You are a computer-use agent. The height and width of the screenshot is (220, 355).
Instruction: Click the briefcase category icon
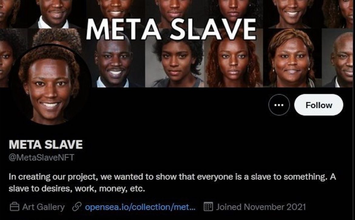[x=15, y=207]
